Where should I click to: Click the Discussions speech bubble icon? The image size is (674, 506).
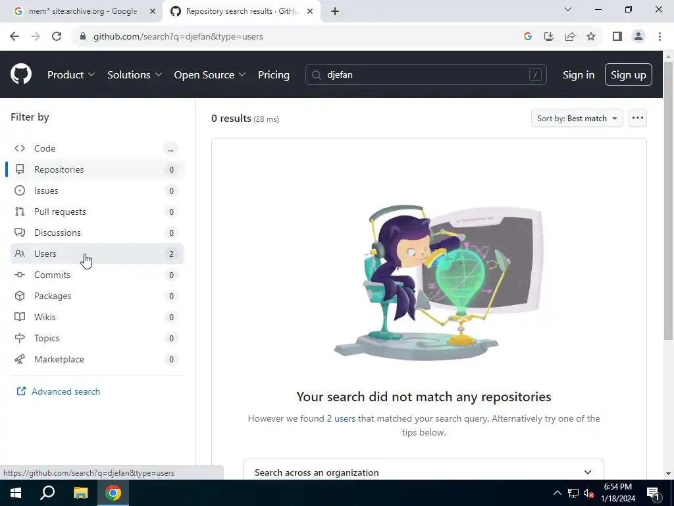(20, 233)
